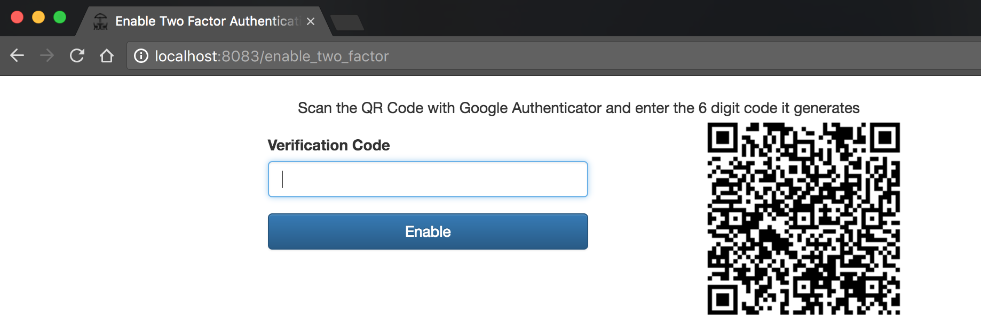Reload the enable_two_factor page
The width and height of the screenshot is (981, 336).
[x=77, y=55]
